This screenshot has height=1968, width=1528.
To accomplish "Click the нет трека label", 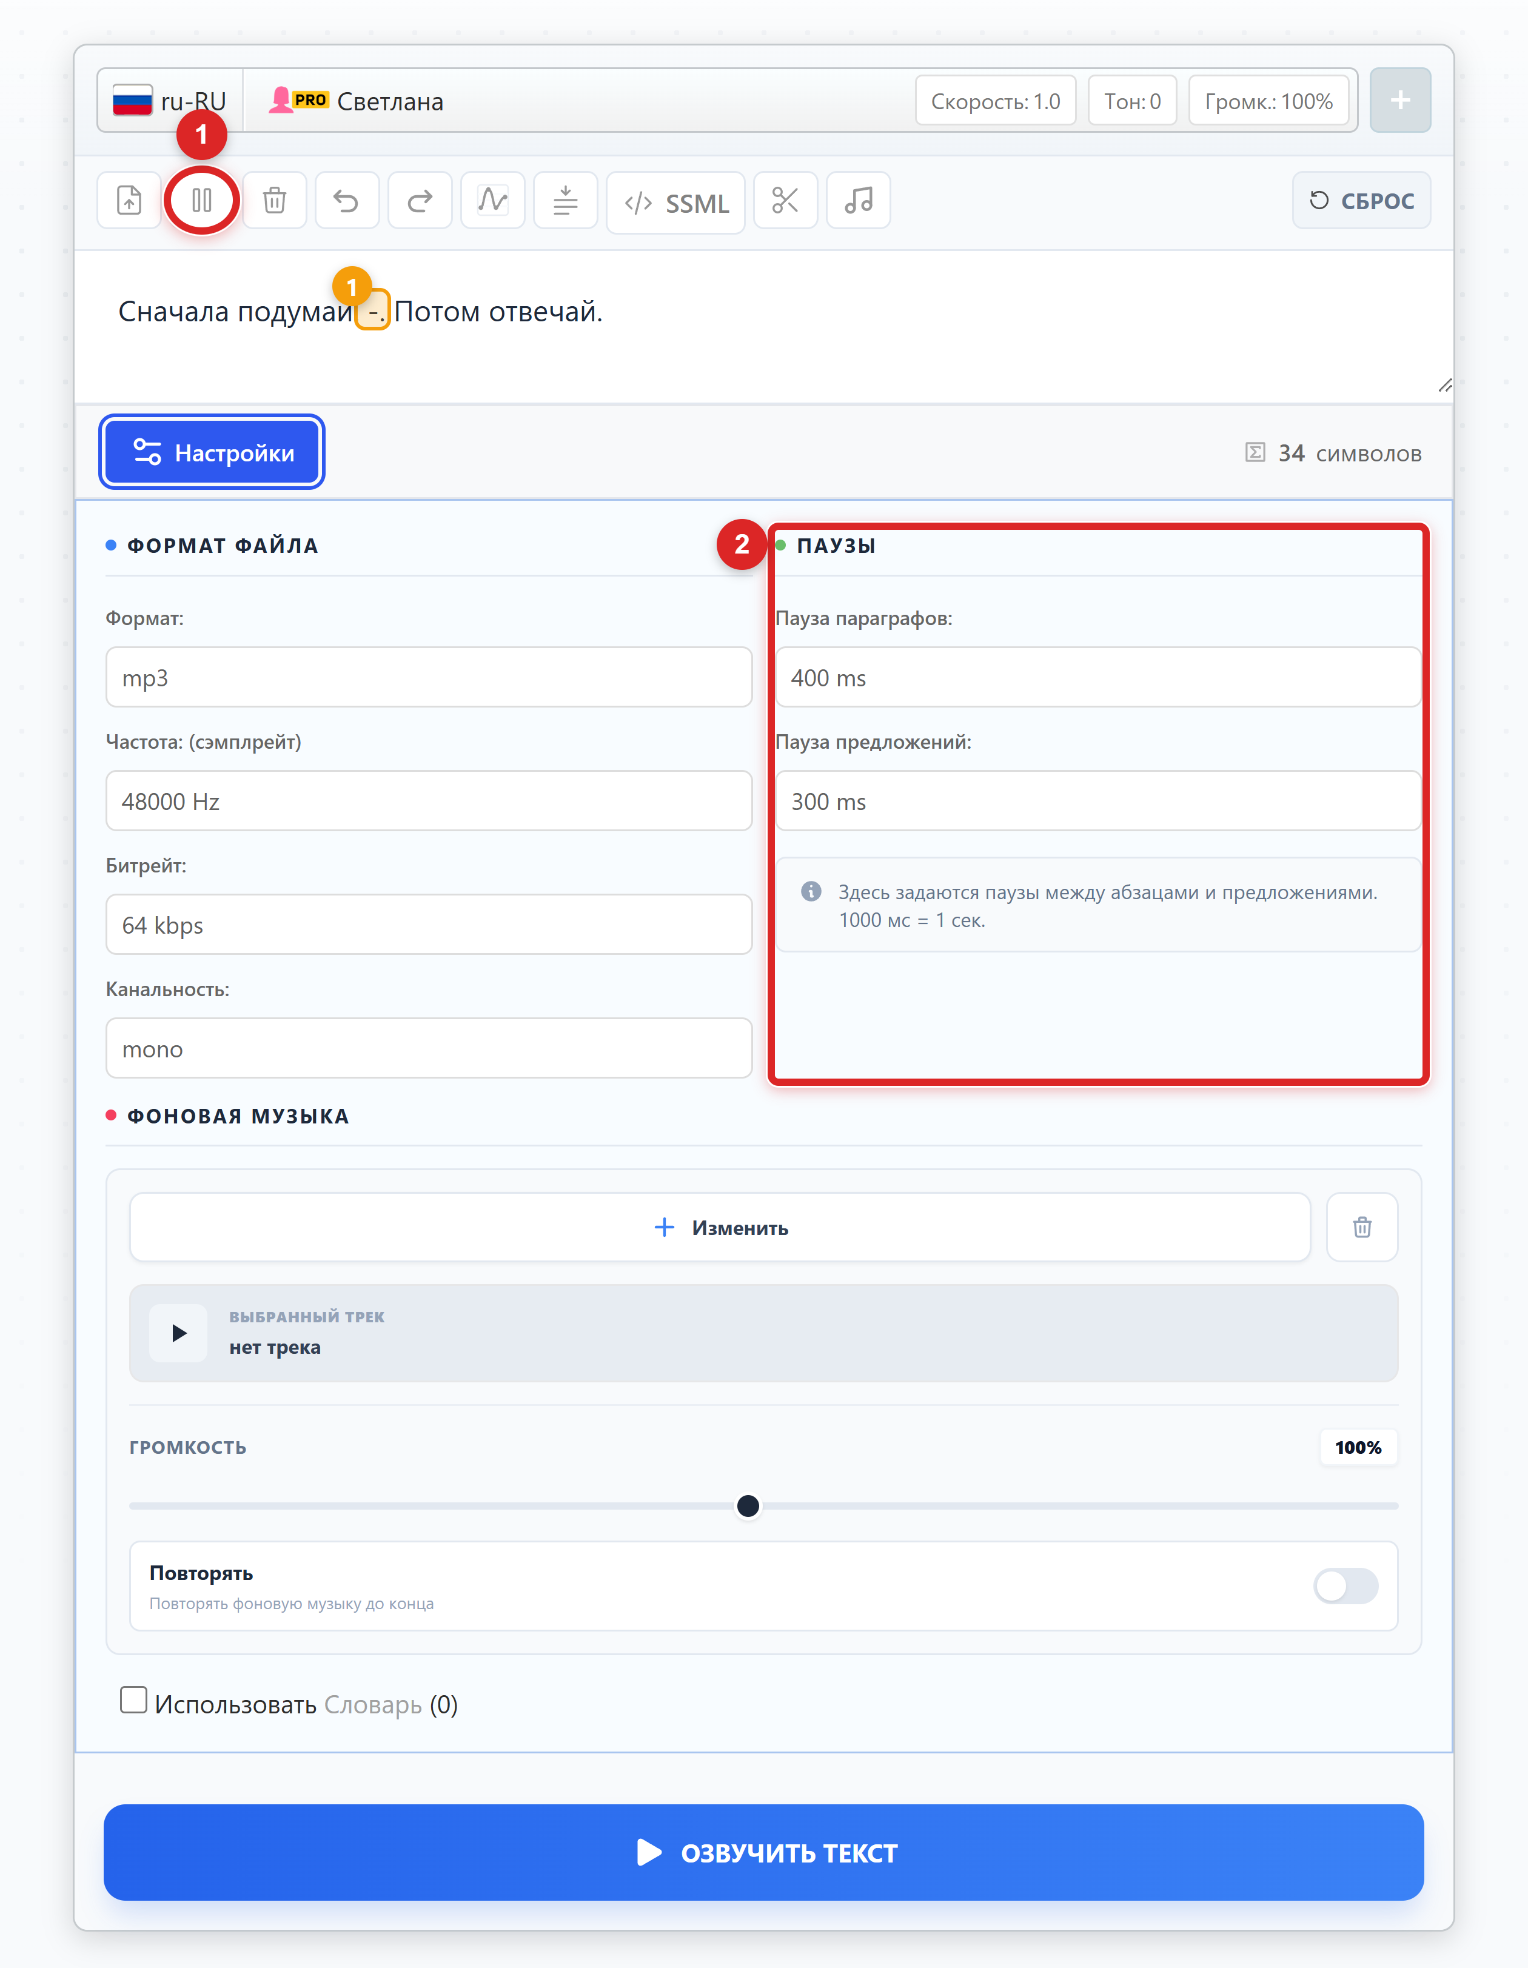I will [x=275, y=1347].
